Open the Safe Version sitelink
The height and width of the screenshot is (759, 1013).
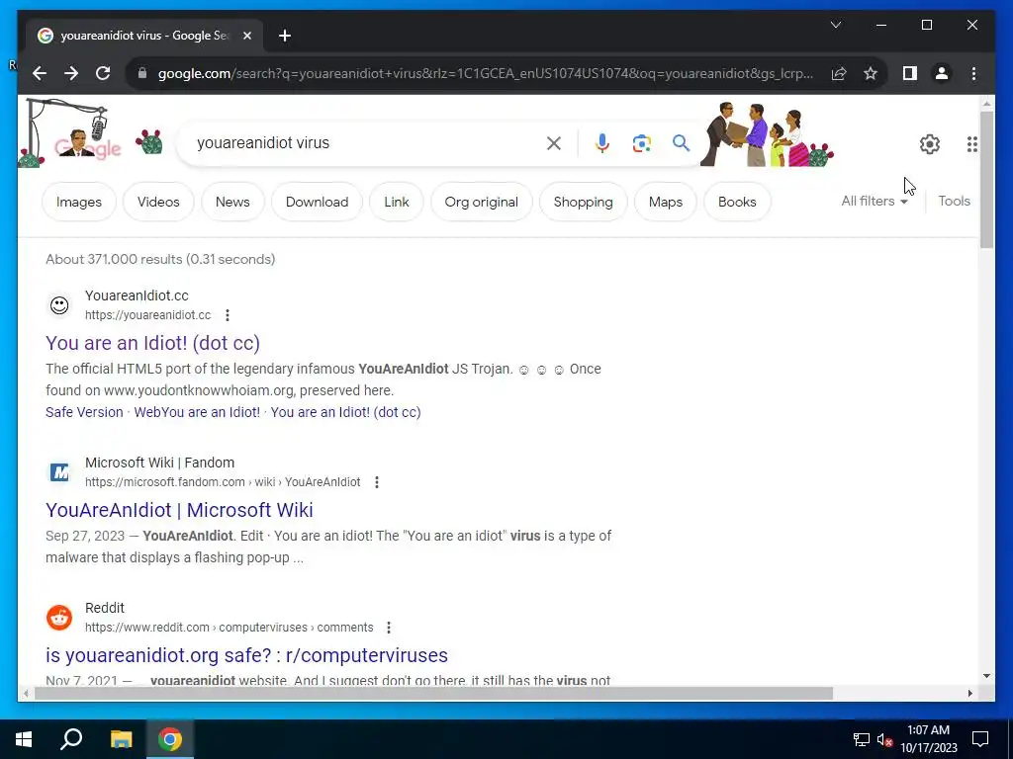click(84, 412)
